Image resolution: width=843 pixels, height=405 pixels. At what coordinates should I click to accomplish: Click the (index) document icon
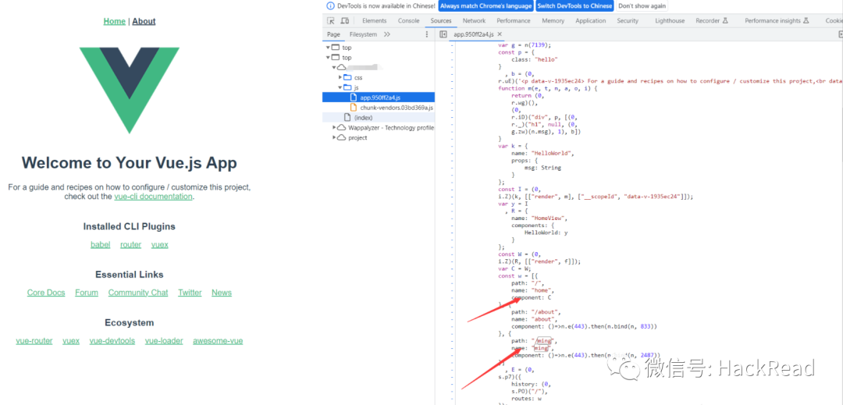coord(347,118)
